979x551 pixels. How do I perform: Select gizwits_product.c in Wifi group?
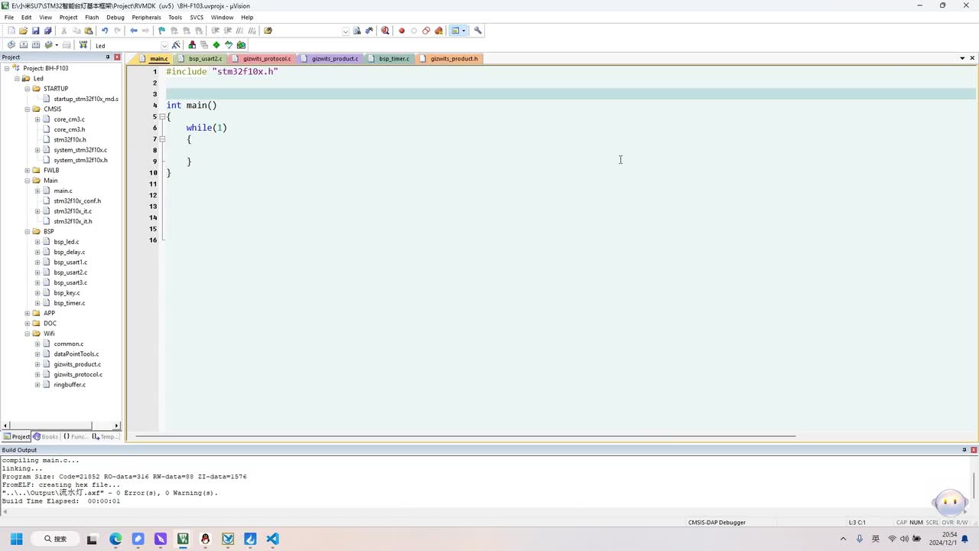[77, 364]
